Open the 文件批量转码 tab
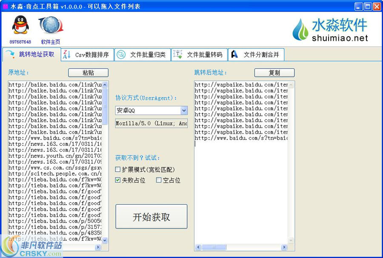This screenshot has width=383, height=258. [x=199, y=55]
